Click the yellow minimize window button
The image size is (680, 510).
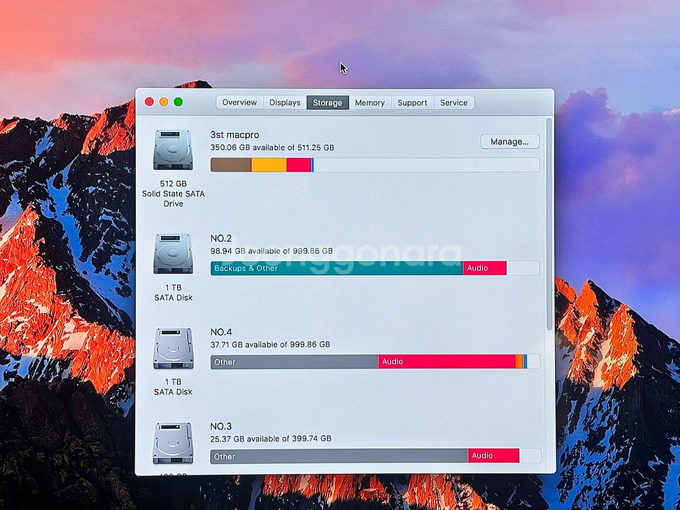coord(164,102)
